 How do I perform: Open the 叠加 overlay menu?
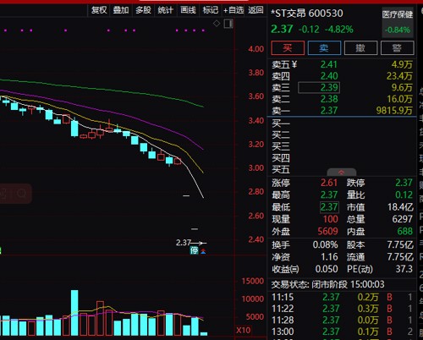pos(121,10)
